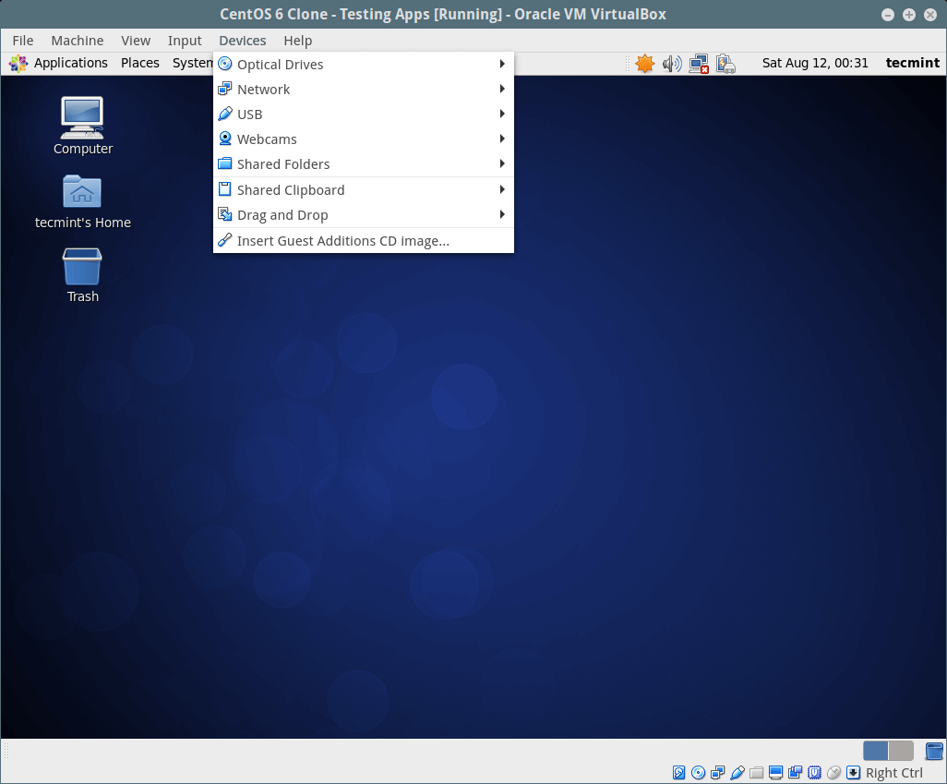Switch to the second workspace in switcher
Image resolution: width=947 pixels, height=784 pixels.
pyautogui.click(x=901, y=751)
